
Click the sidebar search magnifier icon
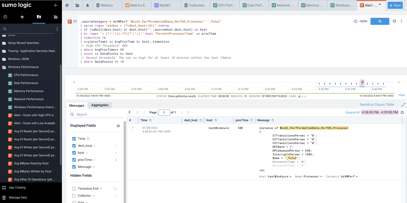pyautogui.click(x=5, y=29)
